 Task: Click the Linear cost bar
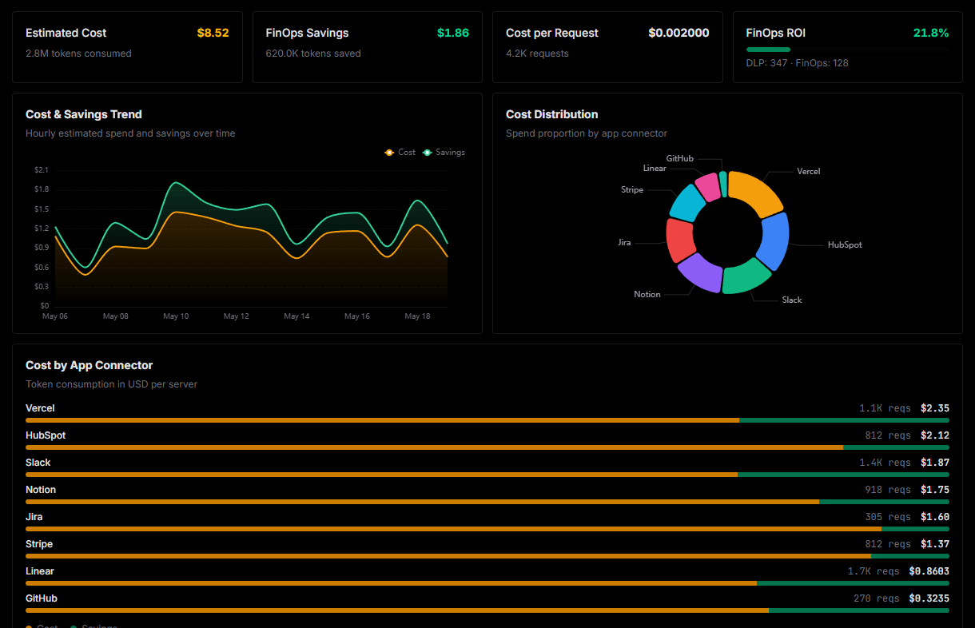(488, 583)
